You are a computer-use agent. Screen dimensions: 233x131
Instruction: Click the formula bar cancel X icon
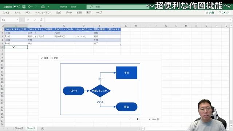(x=28, y=20)
